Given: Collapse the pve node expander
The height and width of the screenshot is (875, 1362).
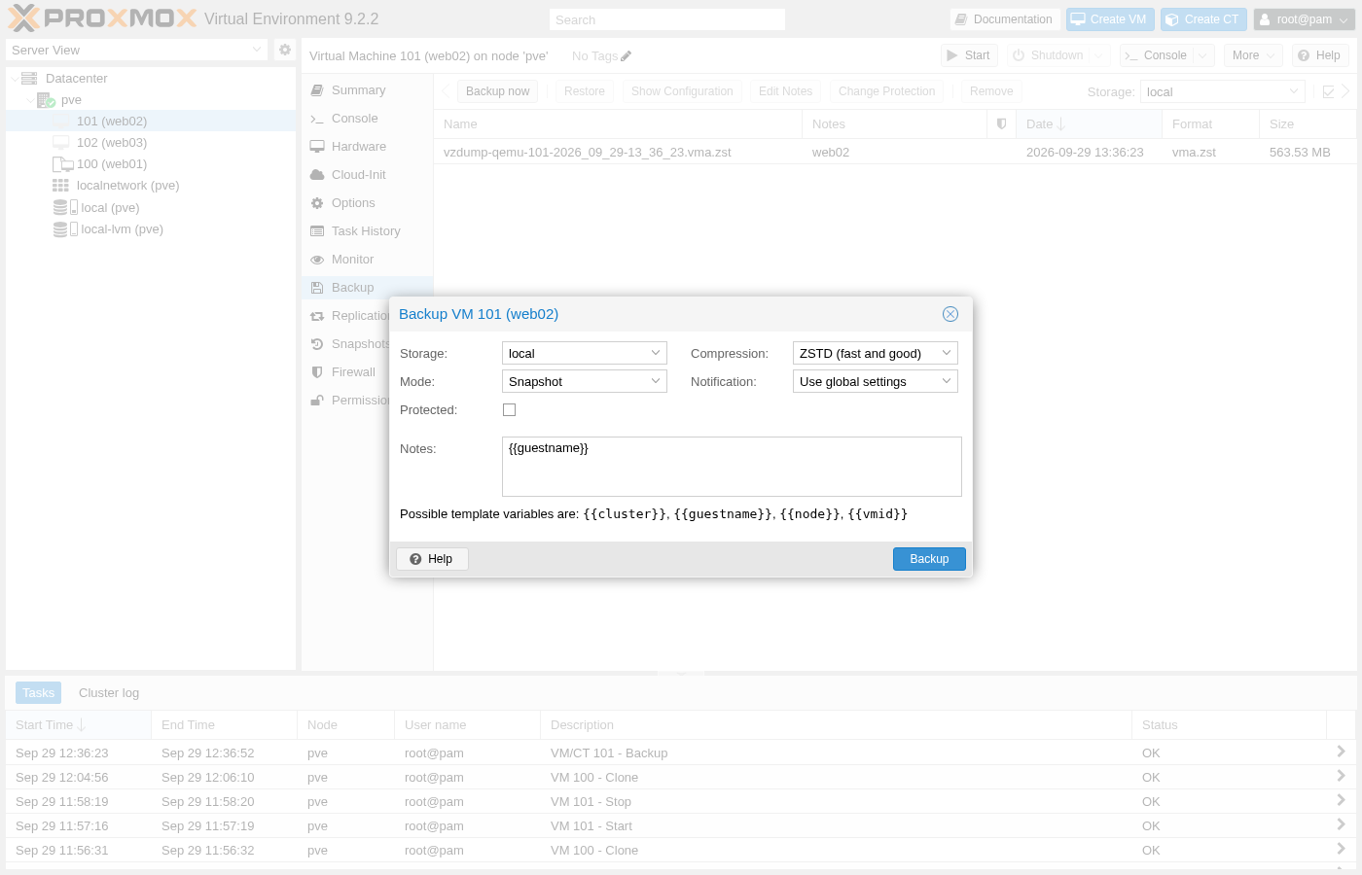Looking at the screenshot, I should coord(29,100).
